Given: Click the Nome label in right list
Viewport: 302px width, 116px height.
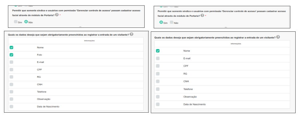Looking at the screenshot, I should coord(187,51).
